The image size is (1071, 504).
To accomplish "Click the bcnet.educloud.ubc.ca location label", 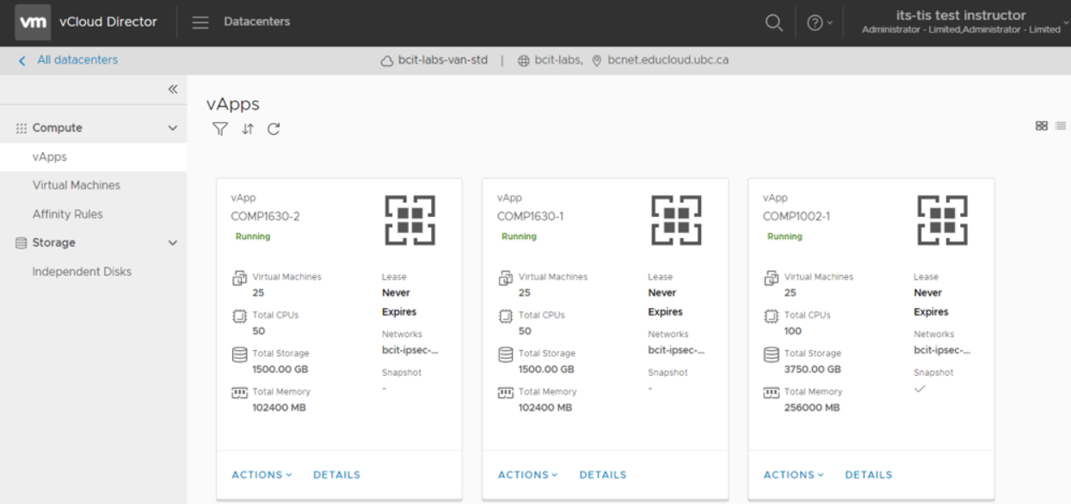I will click(x=661, y=60).
